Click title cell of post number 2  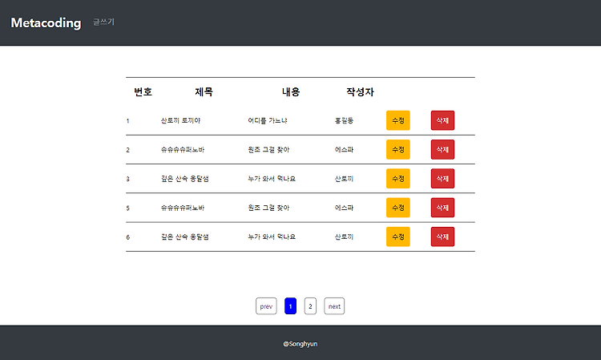183,149
